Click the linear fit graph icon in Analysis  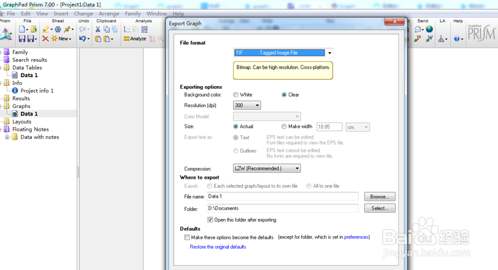[x=127, y=29]
